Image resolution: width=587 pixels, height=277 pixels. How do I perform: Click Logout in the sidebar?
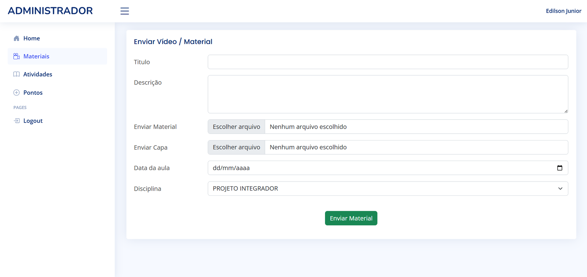(x=58, y=121)
